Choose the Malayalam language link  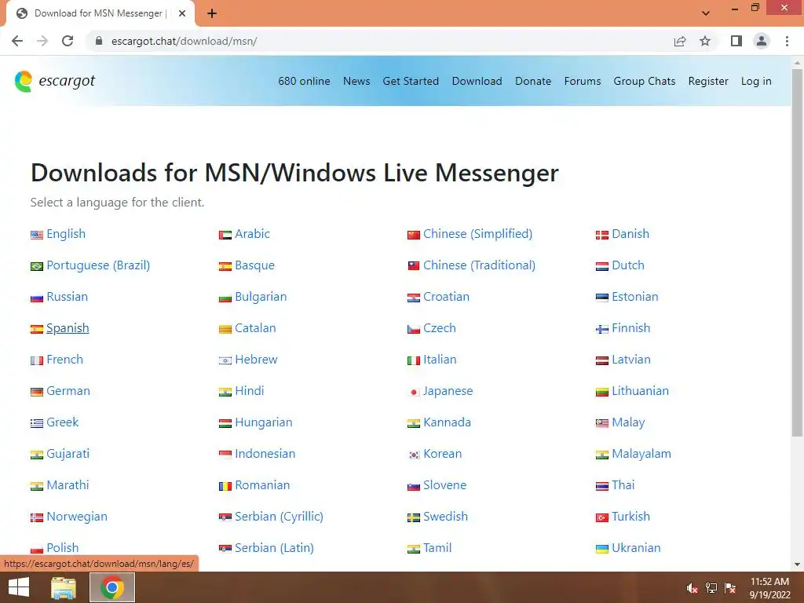tap(641, 453)
